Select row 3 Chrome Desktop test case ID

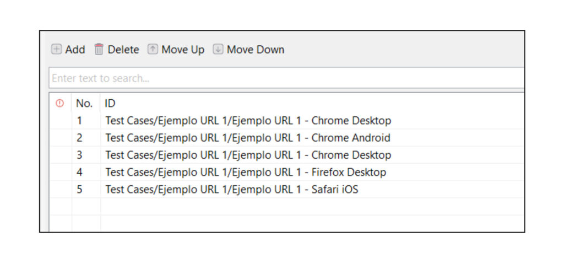coord(248,155)
